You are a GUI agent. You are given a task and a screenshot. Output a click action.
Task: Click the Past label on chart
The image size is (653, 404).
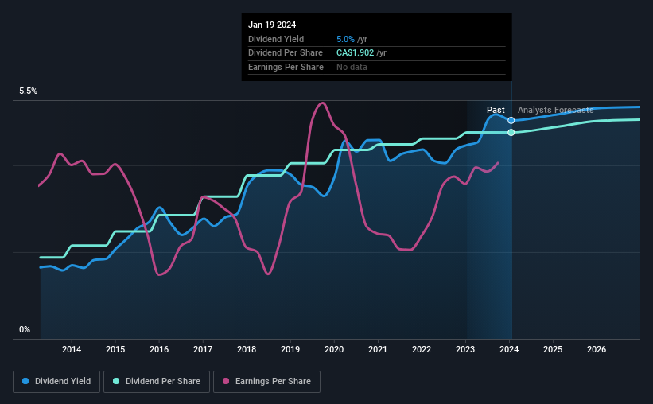[x=496, y=110]
